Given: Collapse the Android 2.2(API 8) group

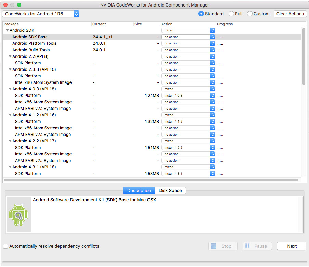Looking at the screenshot, I should coord(10,56).
